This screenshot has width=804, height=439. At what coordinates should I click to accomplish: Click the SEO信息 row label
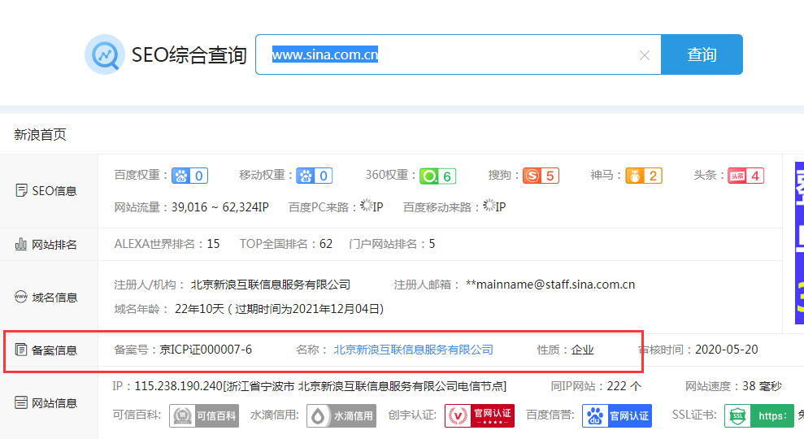[x=54, y=191]
